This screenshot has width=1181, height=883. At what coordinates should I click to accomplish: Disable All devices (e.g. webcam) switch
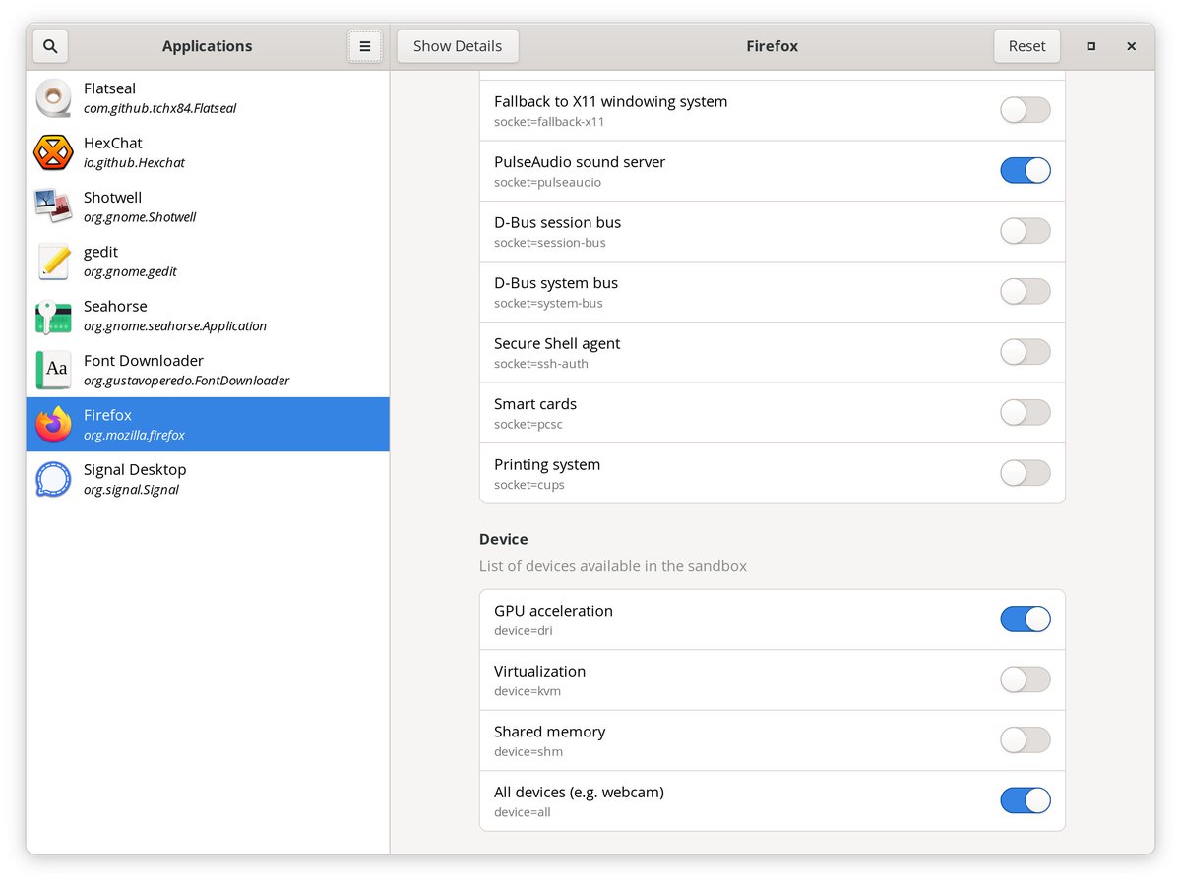pos(1026,800)
